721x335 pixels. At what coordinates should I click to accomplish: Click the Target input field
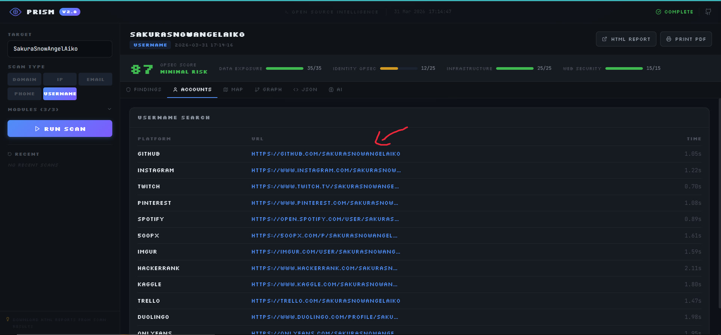point(60,49)
